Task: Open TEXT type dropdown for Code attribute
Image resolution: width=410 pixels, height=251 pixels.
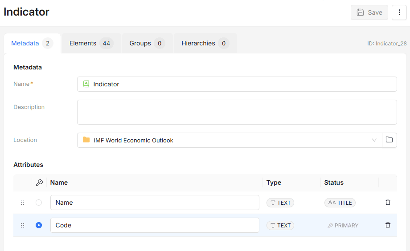Action: (x=280, y=225)
